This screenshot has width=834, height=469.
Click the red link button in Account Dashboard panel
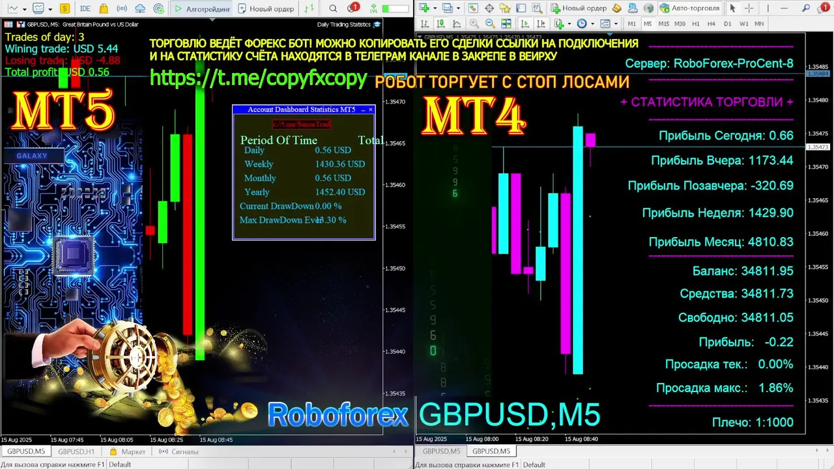301,124
